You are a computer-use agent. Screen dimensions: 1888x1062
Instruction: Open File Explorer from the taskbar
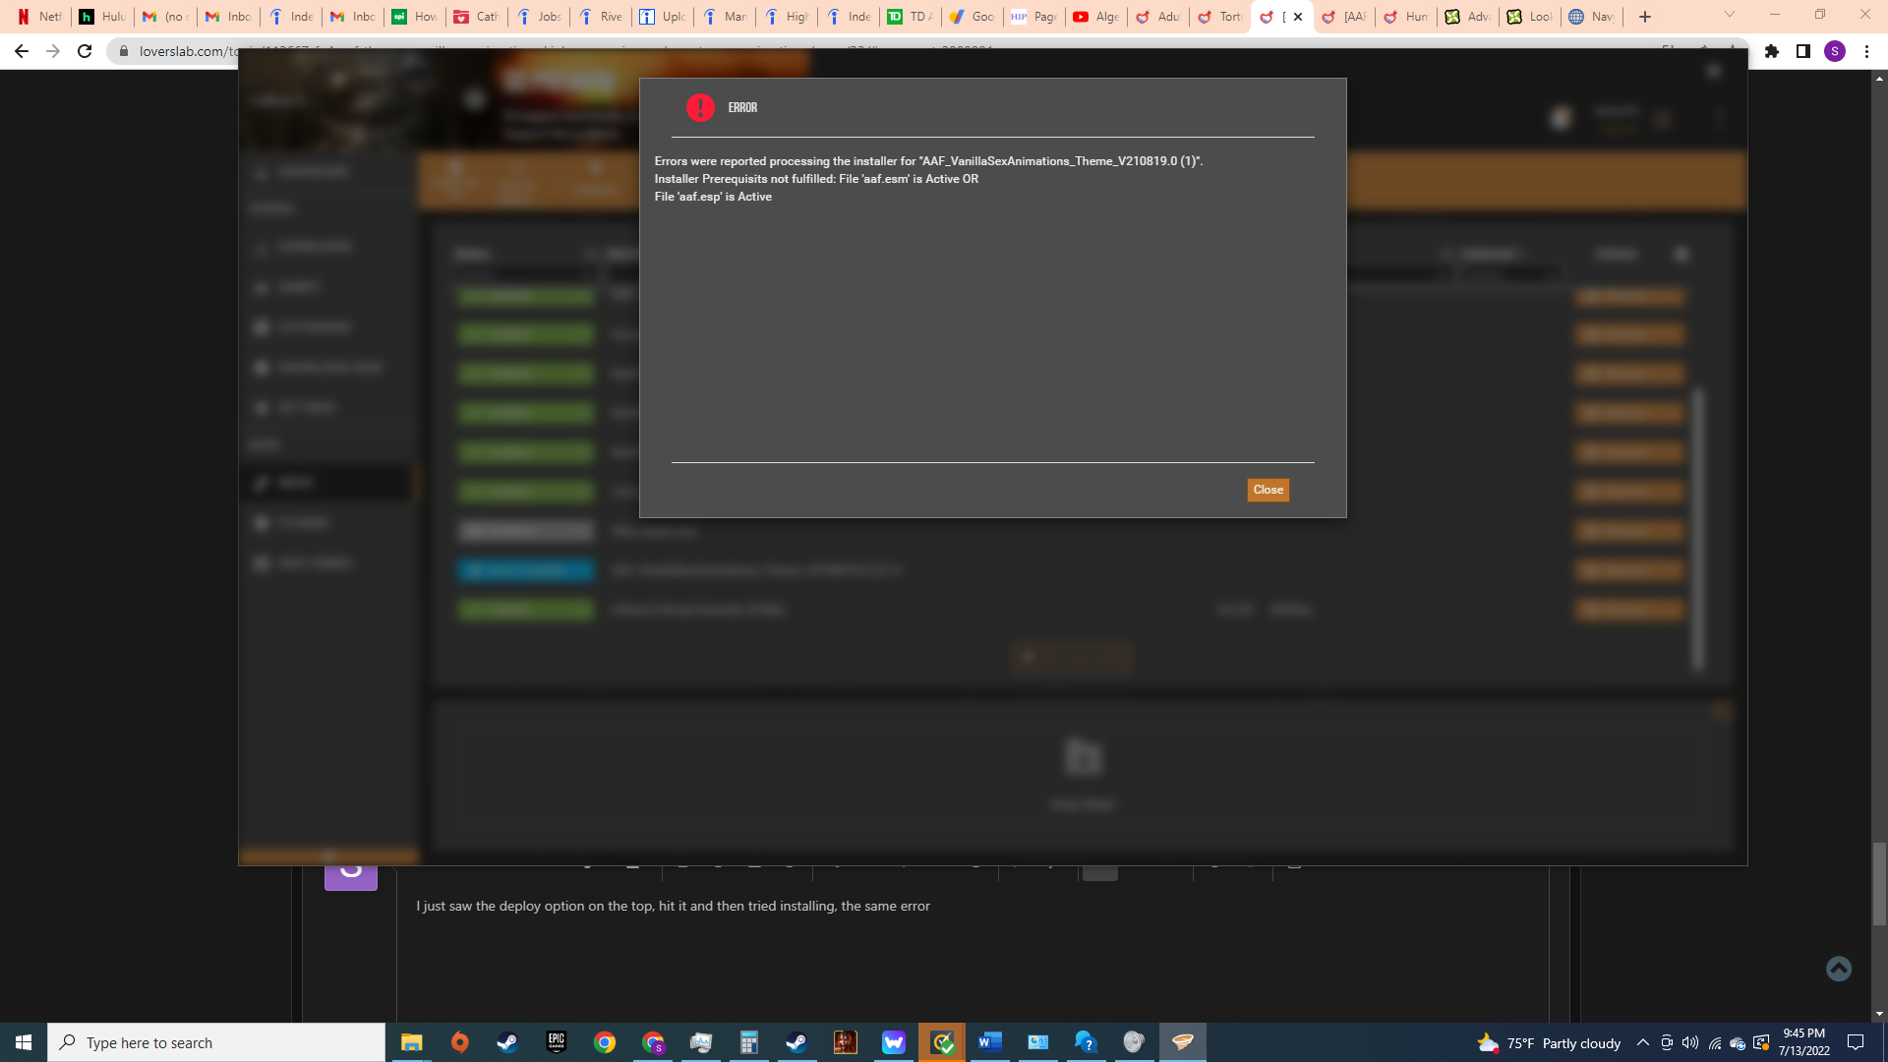click(411, 1042)
